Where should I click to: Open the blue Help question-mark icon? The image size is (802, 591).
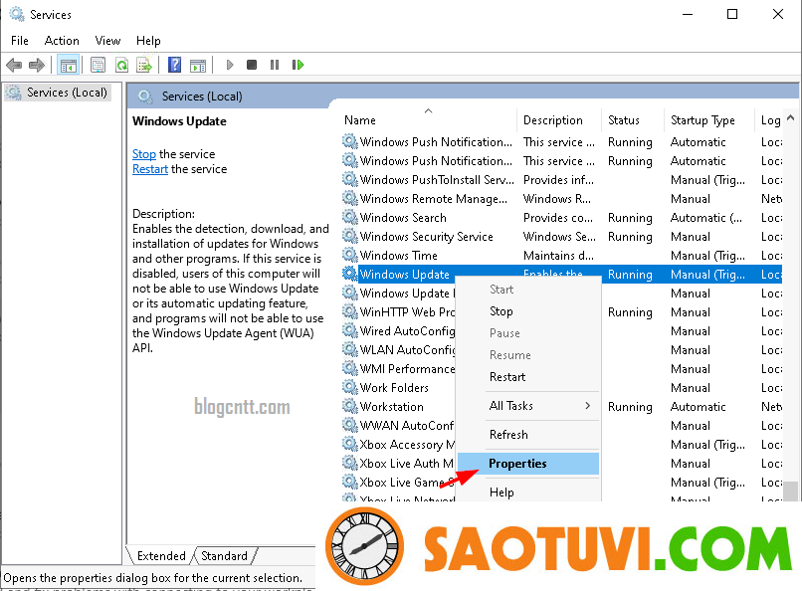pyautogui.click(x=174, y=65)
